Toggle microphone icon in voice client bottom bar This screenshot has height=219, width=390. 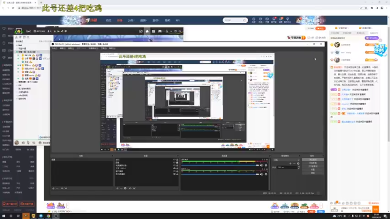pyautogui.click(x=28, y=143)
